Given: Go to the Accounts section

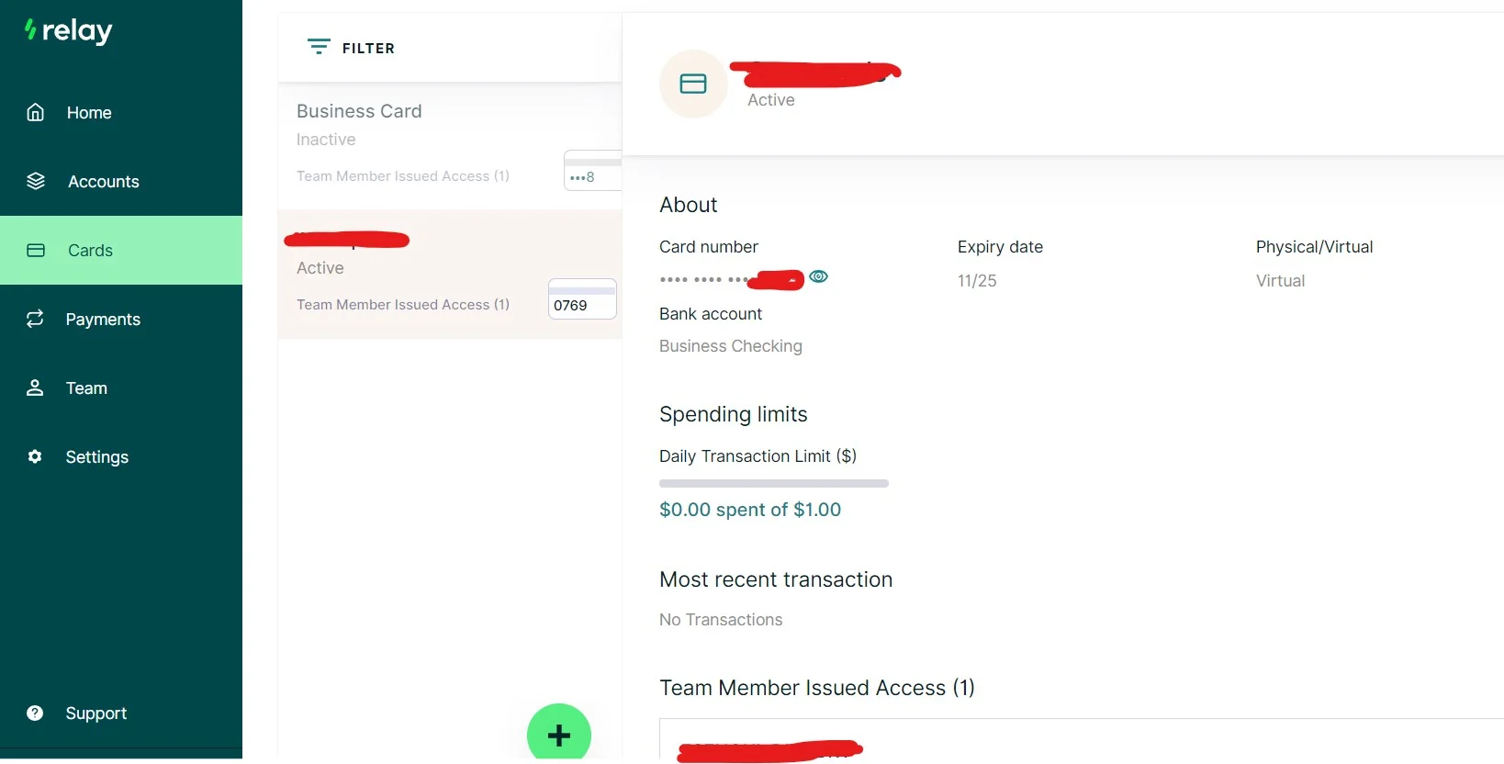Looking at the screenshot, I should click(x=103, y=182).
